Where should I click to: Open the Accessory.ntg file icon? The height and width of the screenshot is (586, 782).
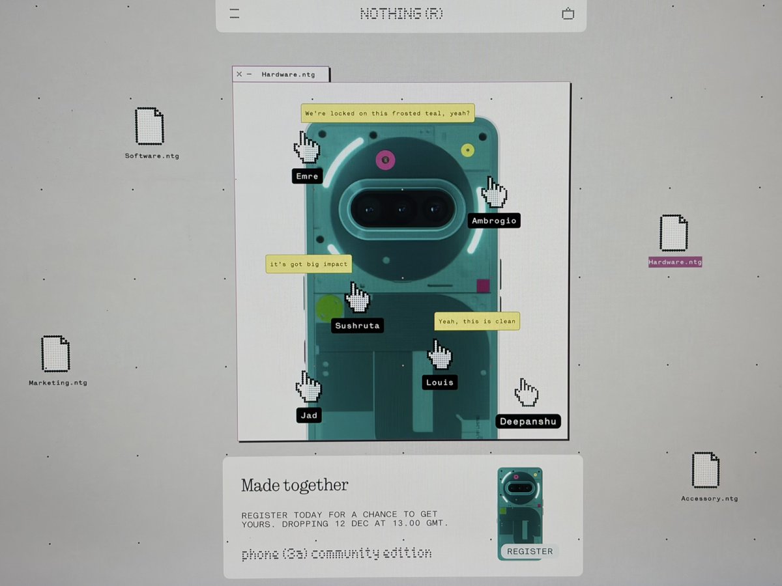[706, 470]
